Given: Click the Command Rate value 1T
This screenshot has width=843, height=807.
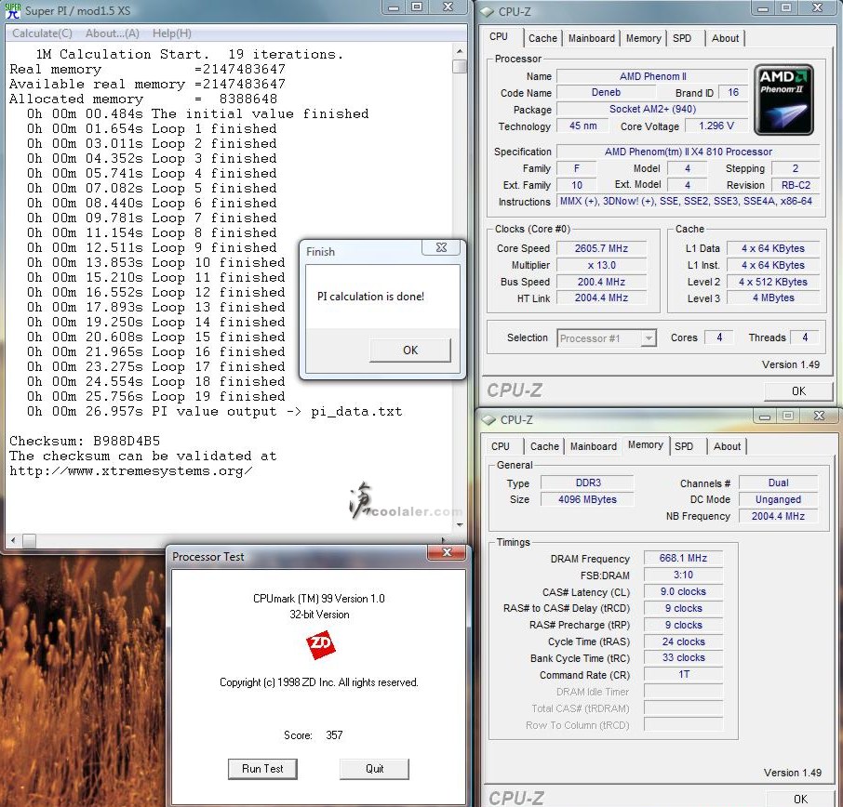Looking at the screenshot, I should pos(683,674).
